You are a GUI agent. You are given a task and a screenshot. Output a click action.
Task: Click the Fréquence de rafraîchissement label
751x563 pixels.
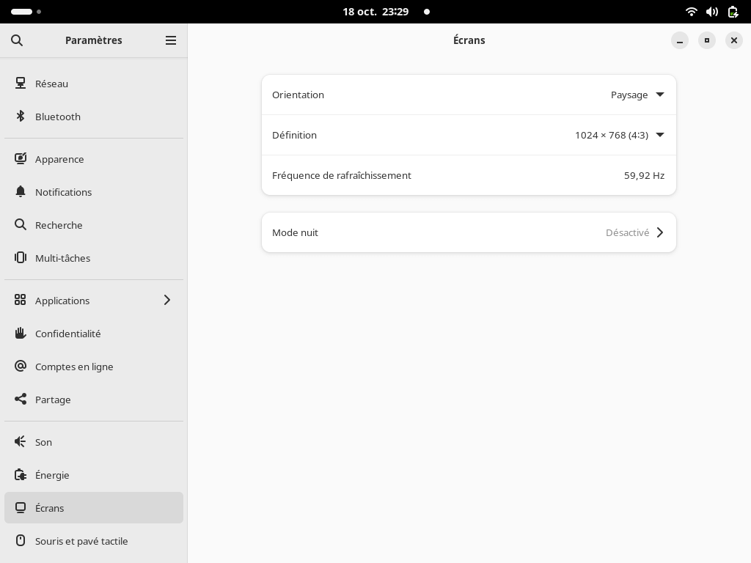342,176
